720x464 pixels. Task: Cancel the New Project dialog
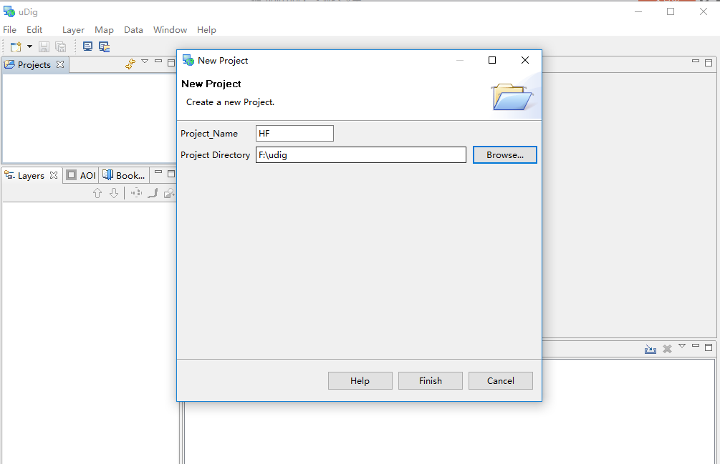pos(501,380)
